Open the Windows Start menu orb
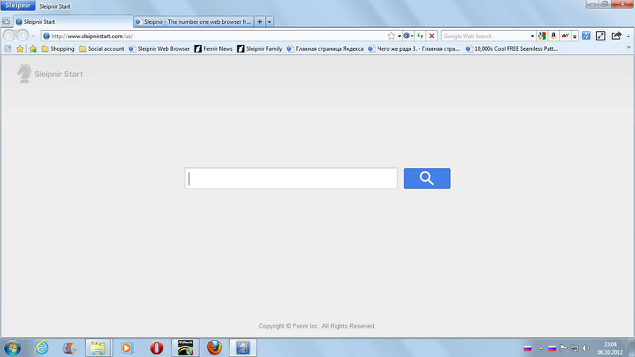 [12, 347]
